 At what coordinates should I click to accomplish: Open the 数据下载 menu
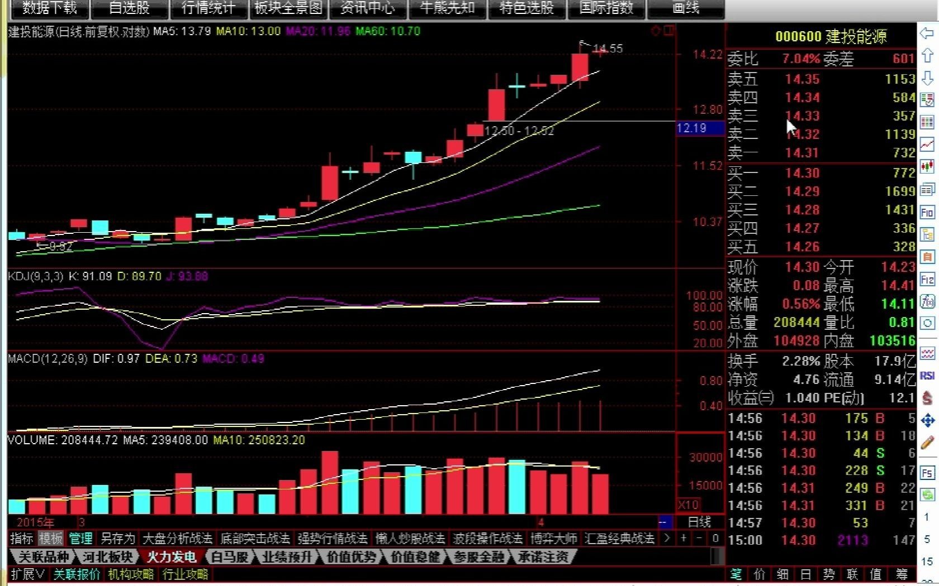coord(49,8)
